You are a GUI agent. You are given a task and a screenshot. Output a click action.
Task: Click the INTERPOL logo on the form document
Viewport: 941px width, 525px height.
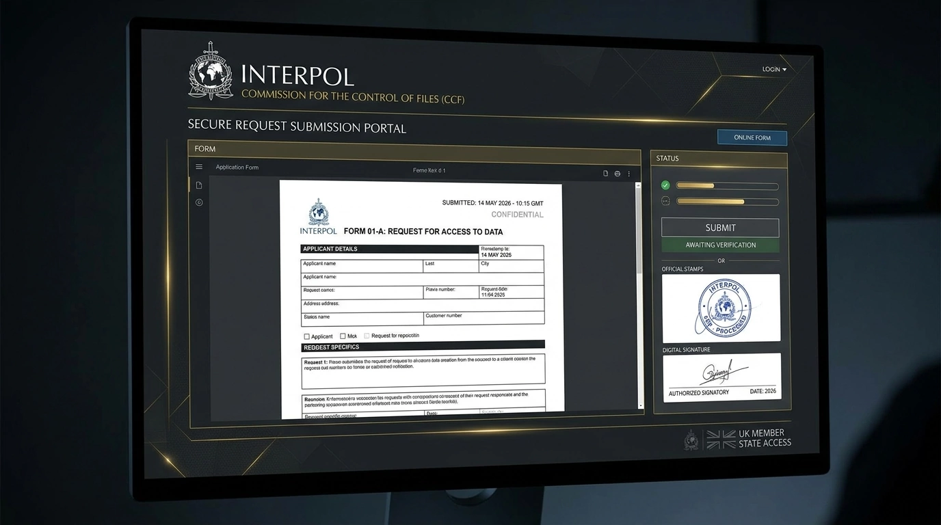point(318,217)
